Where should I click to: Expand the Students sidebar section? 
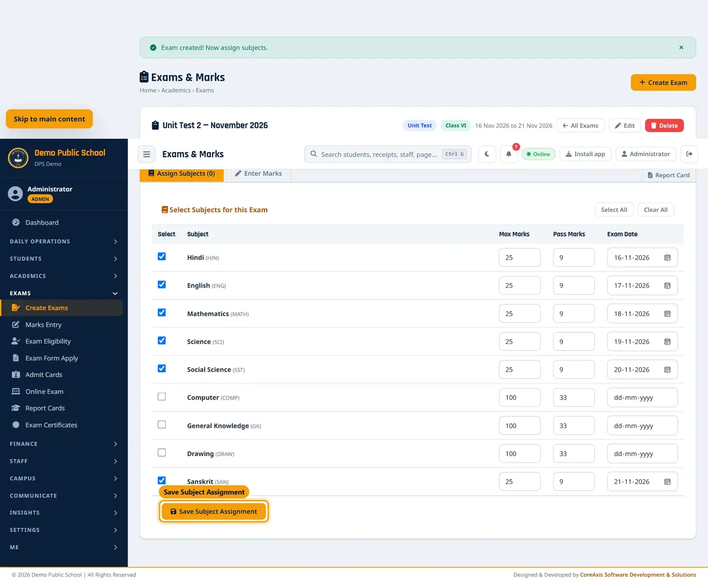click(x=64, y=259)
